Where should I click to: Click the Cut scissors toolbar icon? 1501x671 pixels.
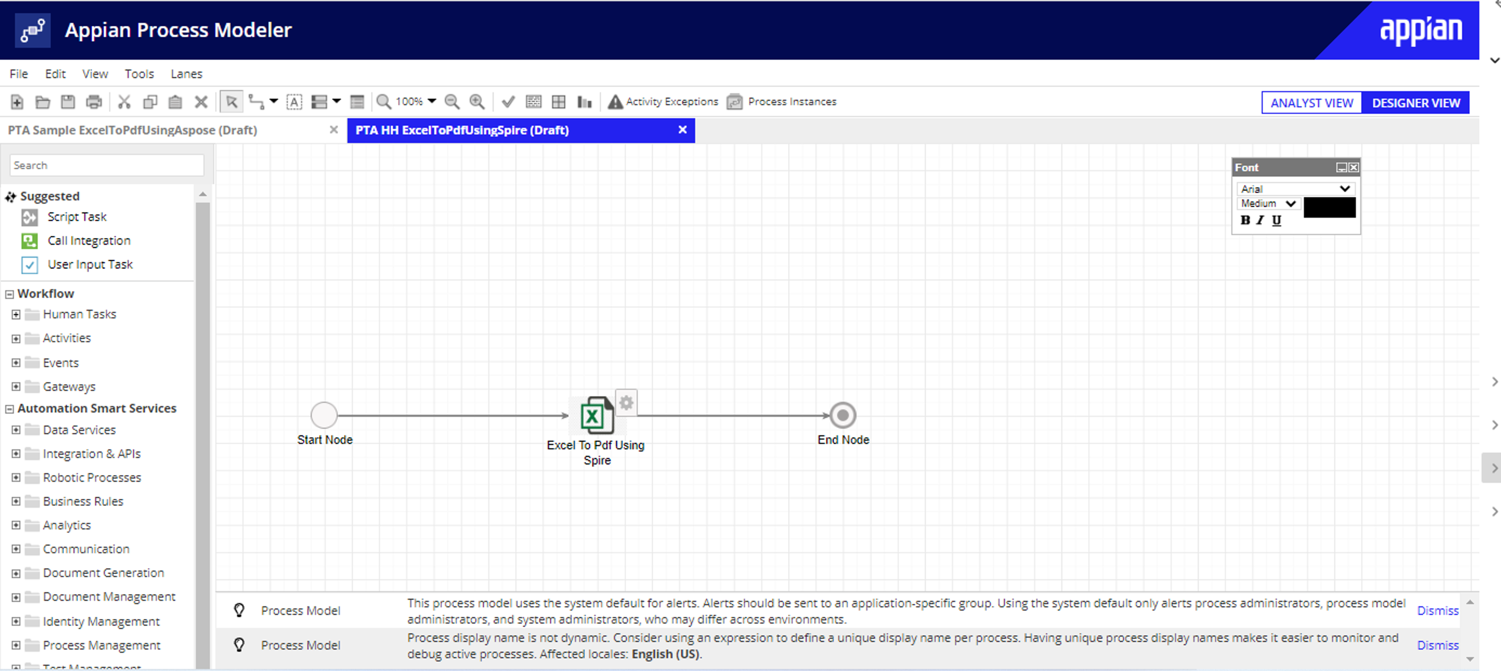tap(124, 102)
